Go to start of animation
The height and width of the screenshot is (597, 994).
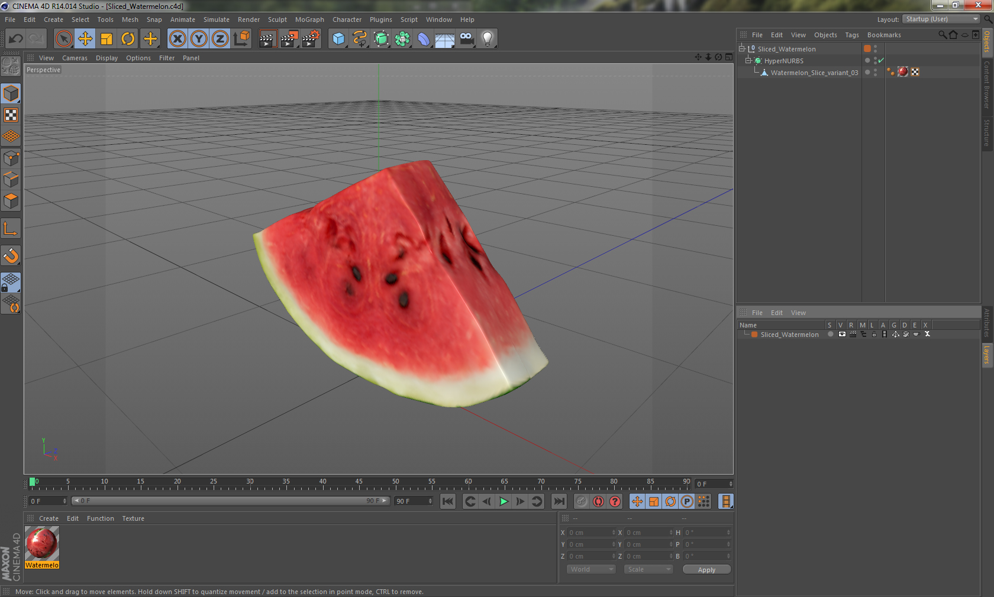pos(448,501)
